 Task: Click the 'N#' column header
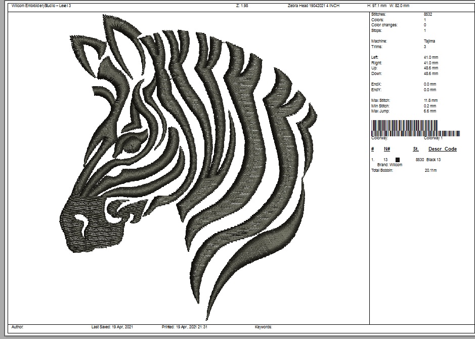coord(387,149)
